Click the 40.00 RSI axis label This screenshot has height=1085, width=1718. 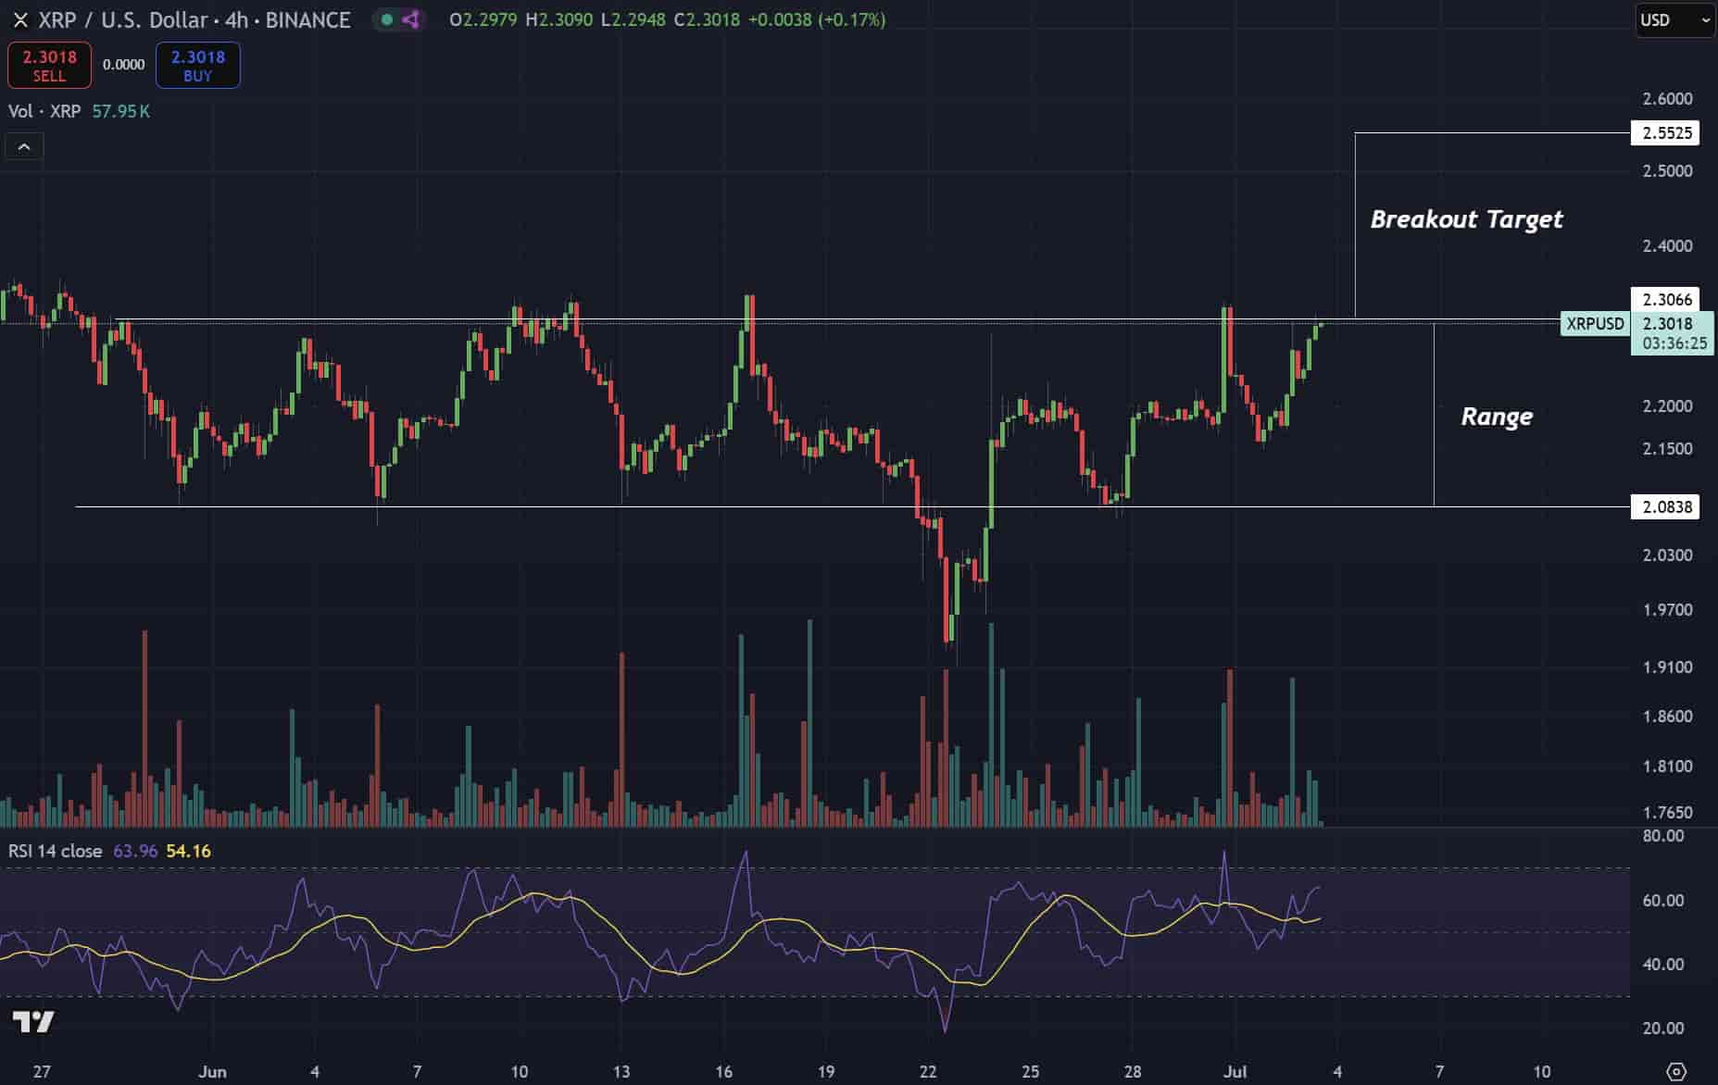coord(1662,965)
